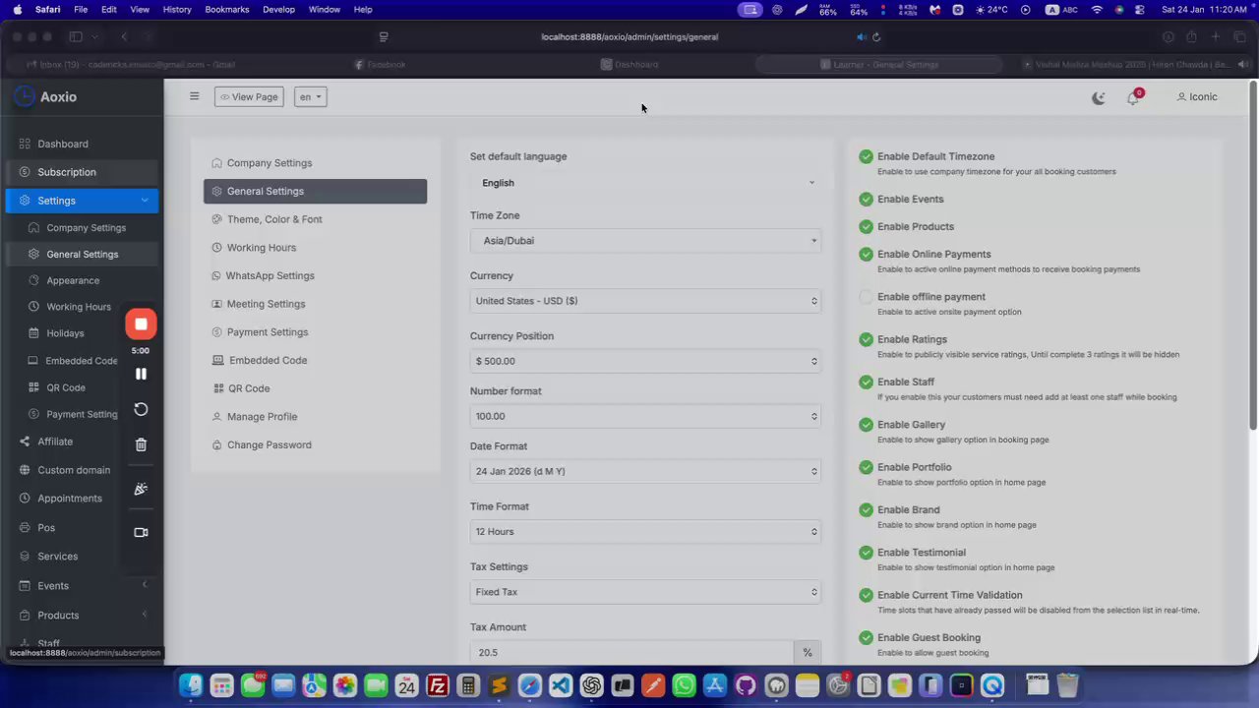Open WhatsApp from the Dock
Viewport: 1259px width, 708px height.
tap(684, 685)
